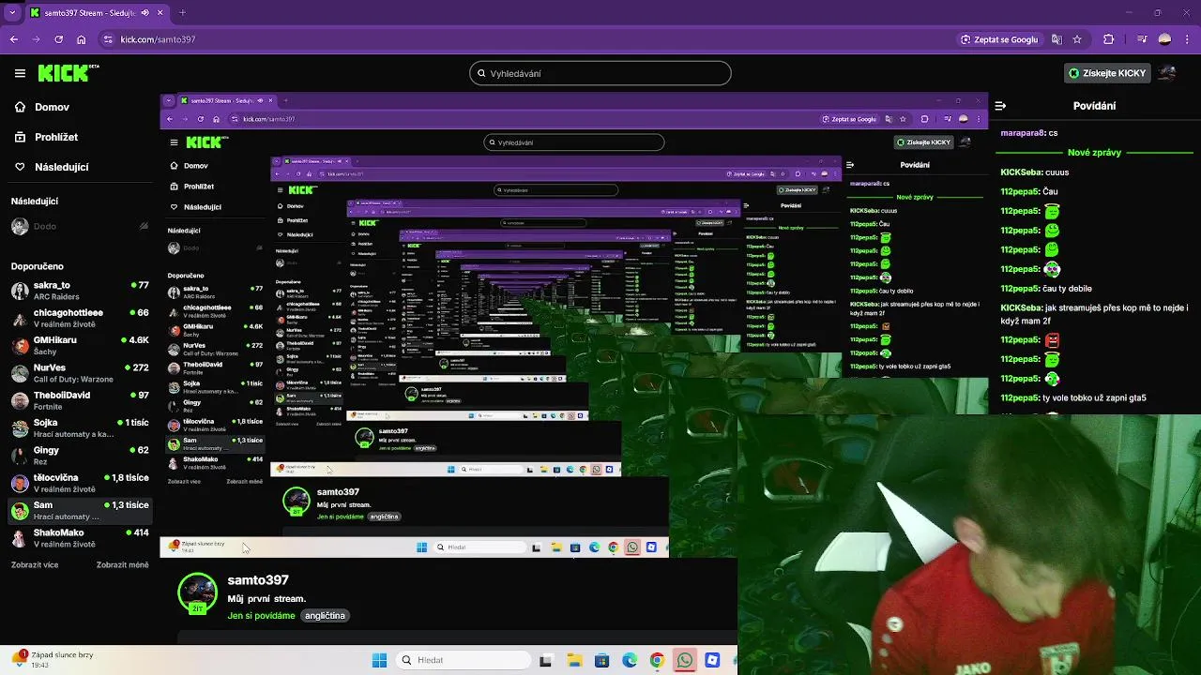Click the Zeptat se Googlu button
1201x675 pixels.
click(998, 39)
